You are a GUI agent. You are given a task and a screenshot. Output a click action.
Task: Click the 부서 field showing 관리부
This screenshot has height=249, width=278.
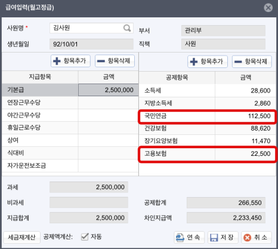click(223, 30)
